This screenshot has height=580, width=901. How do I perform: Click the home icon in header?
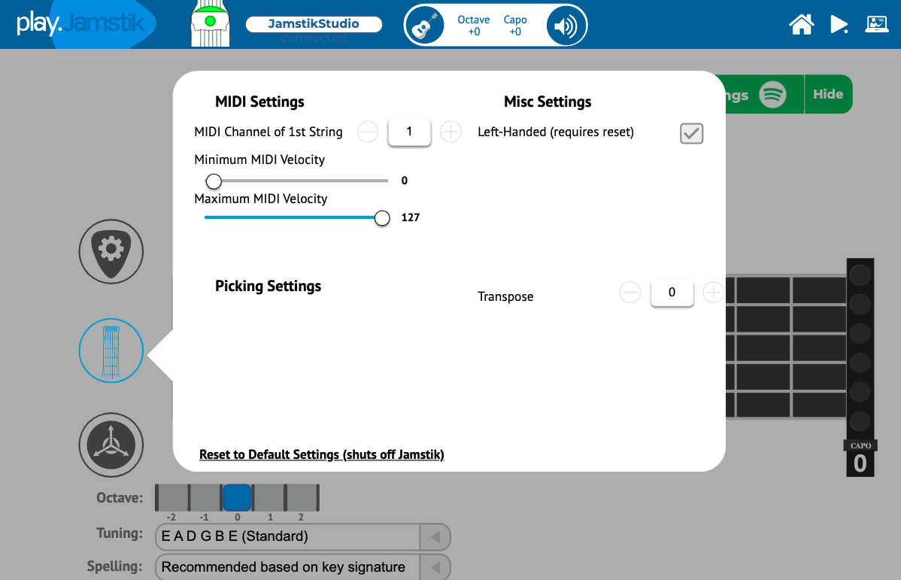pos(801,25)
